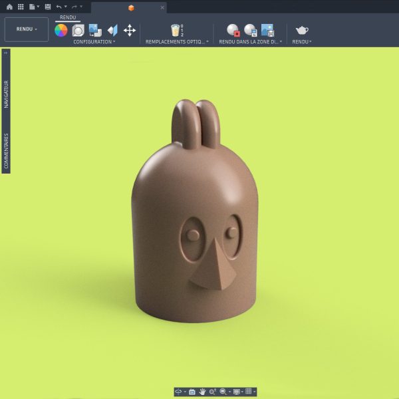Click the File document icon
Viewport: 399px width, 399px height.
[32, 7]
